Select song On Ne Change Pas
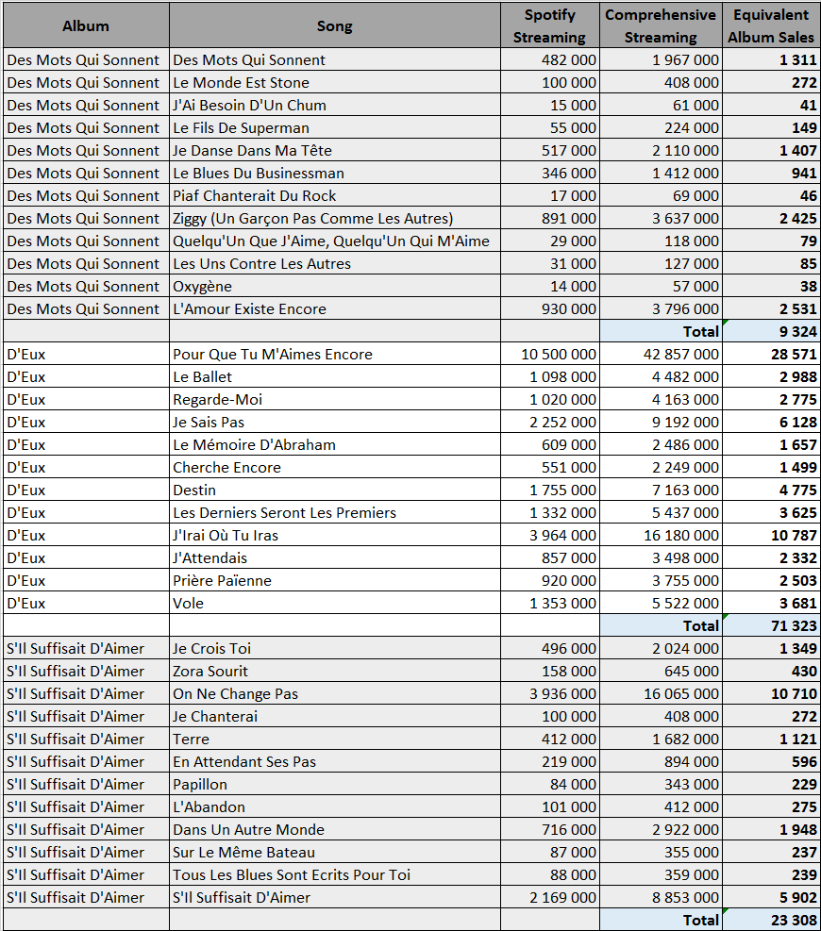The height and width of the screenshot is (931, 821). [334, 693]
